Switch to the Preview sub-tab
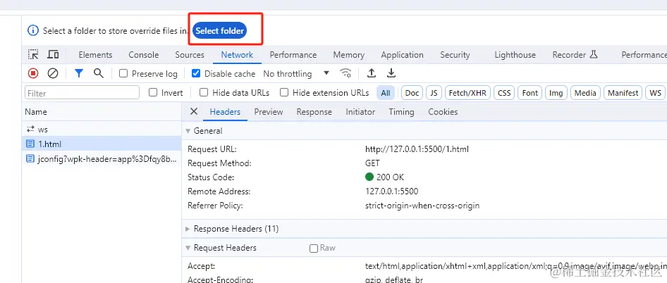The width and height of the screenshot is (667, 283). (x=269, y=112)
